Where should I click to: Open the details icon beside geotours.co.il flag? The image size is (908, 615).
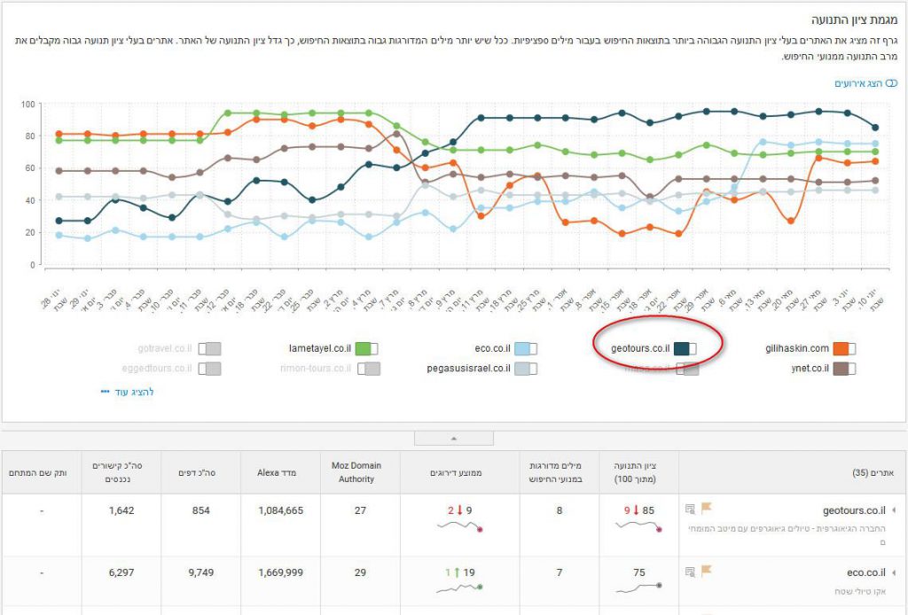pos(690,510)
